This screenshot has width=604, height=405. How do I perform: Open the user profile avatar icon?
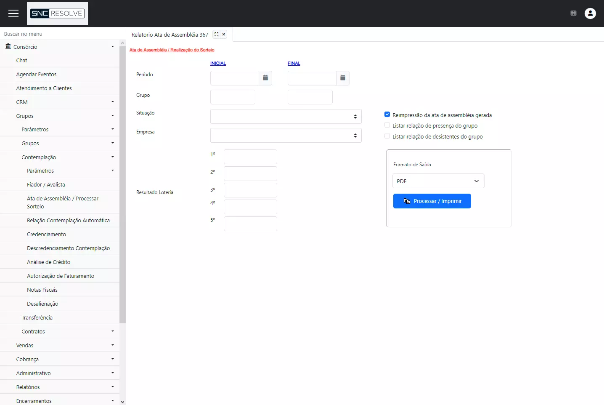click(x=590, y=13)
